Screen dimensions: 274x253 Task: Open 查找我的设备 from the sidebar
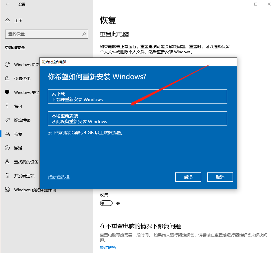coord(8,162)
